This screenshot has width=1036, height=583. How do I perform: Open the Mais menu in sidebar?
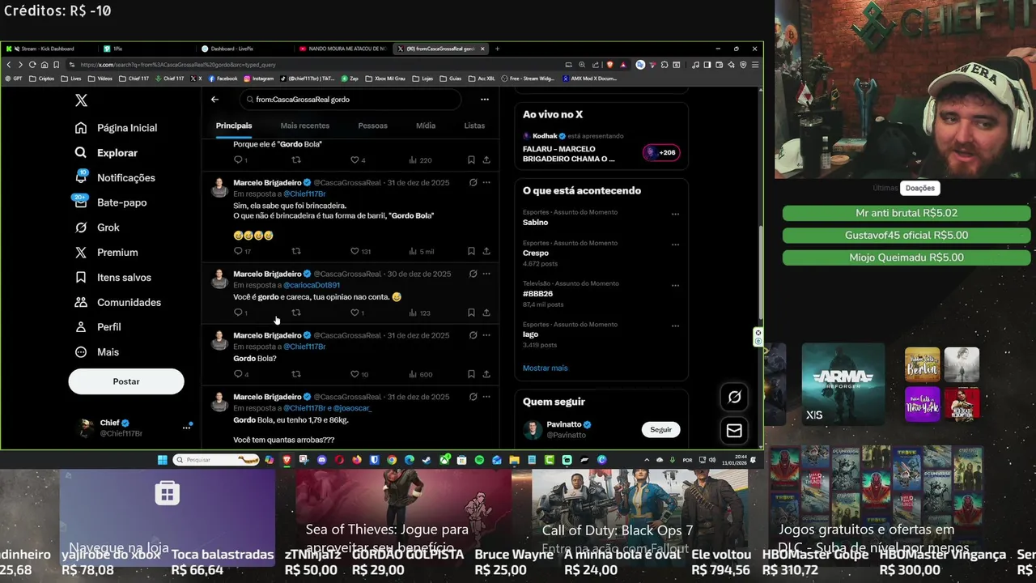(x=96, y=352)
